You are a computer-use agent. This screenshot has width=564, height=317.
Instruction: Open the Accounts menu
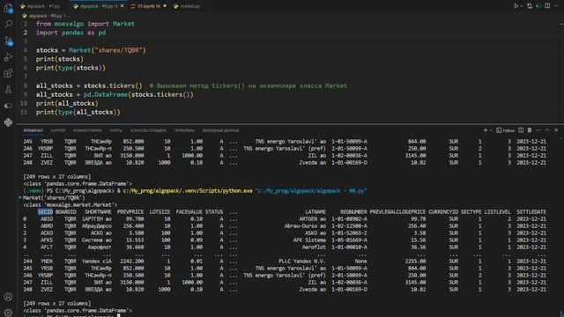pos(8,297)
